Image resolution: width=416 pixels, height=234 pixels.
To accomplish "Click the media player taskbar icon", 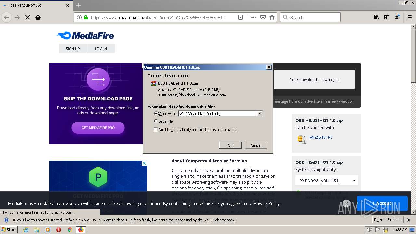I will (x=48, y=230).
